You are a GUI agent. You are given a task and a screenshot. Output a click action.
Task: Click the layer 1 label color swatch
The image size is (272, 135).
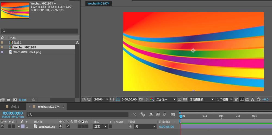tap(23, 127)
